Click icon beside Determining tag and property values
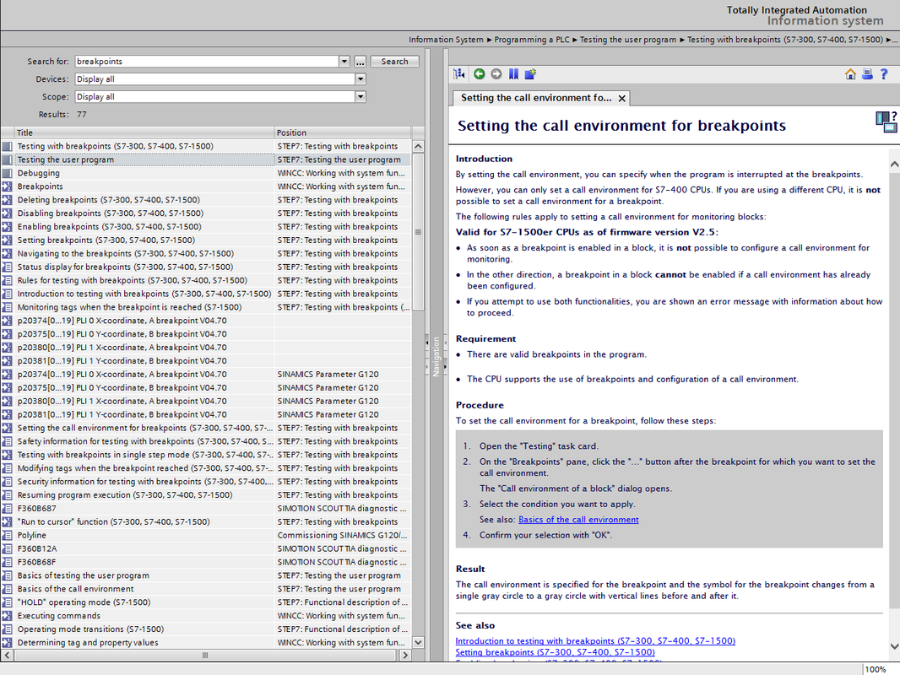 point(7,643)
